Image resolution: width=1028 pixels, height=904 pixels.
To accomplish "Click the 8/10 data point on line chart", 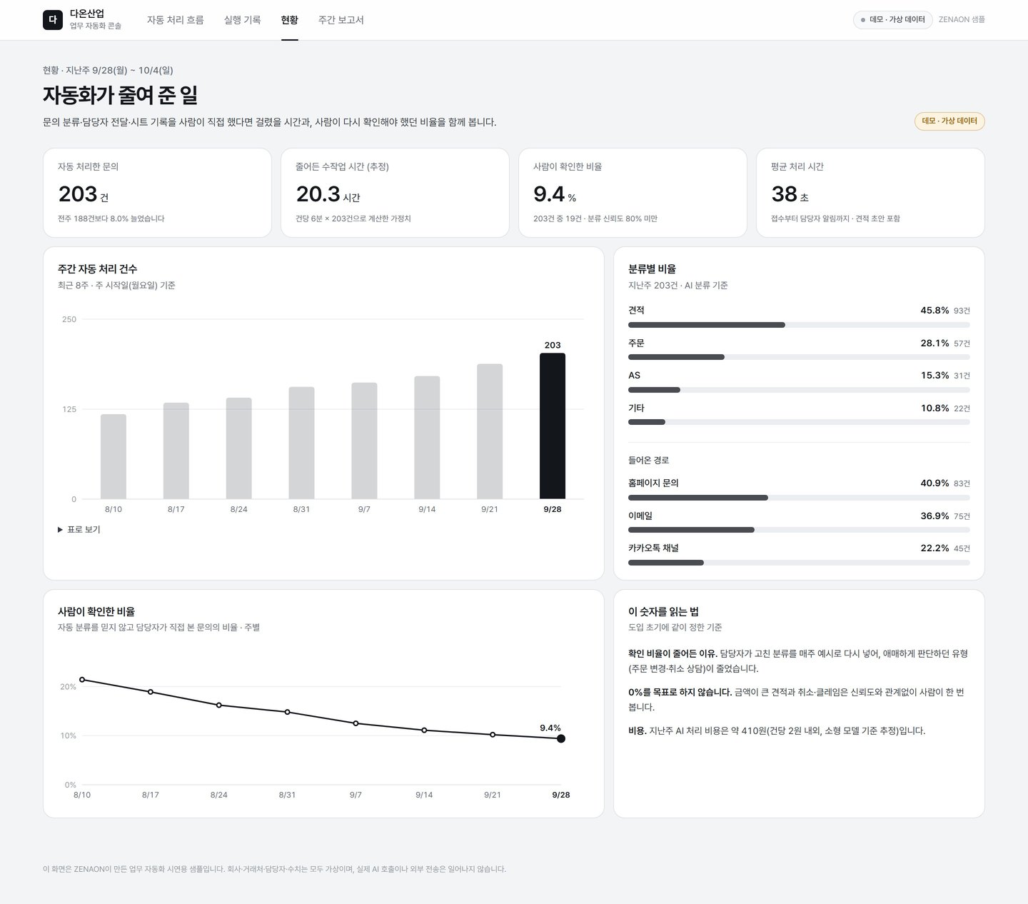I will point(82,680).
